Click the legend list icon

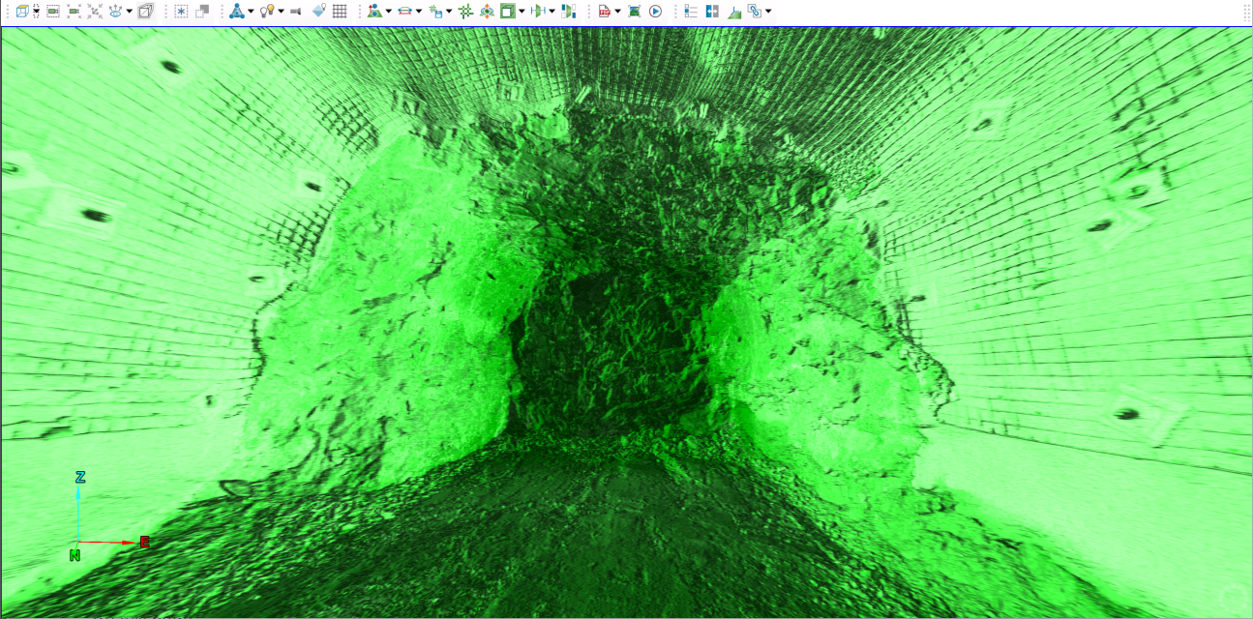click(691, 12)
